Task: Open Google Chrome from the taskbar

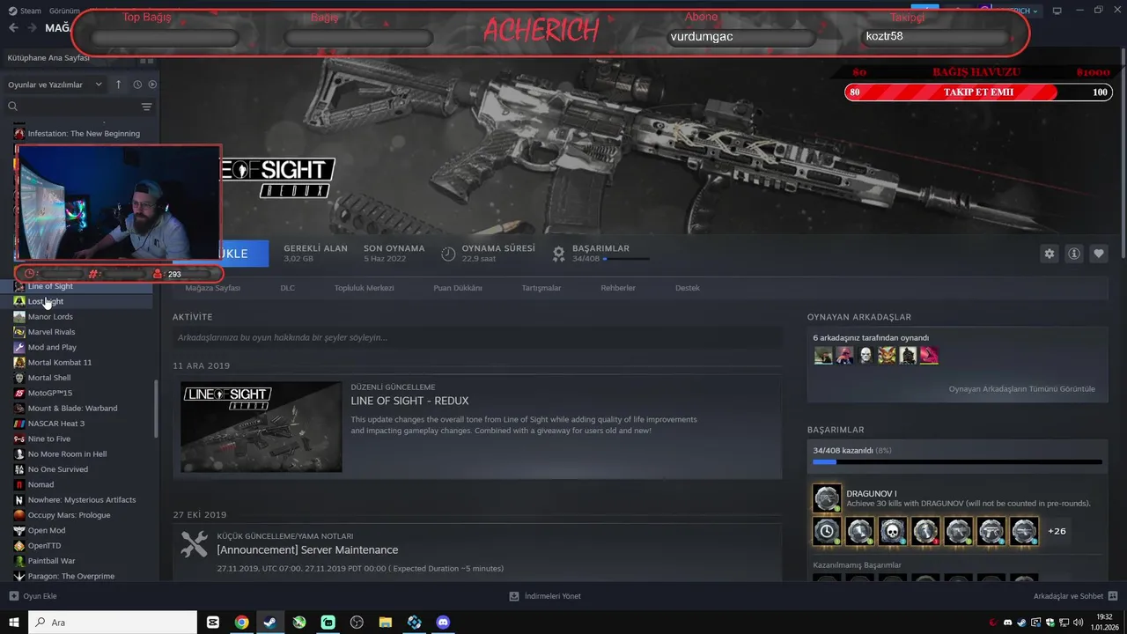Action: (x=241, y=622)
